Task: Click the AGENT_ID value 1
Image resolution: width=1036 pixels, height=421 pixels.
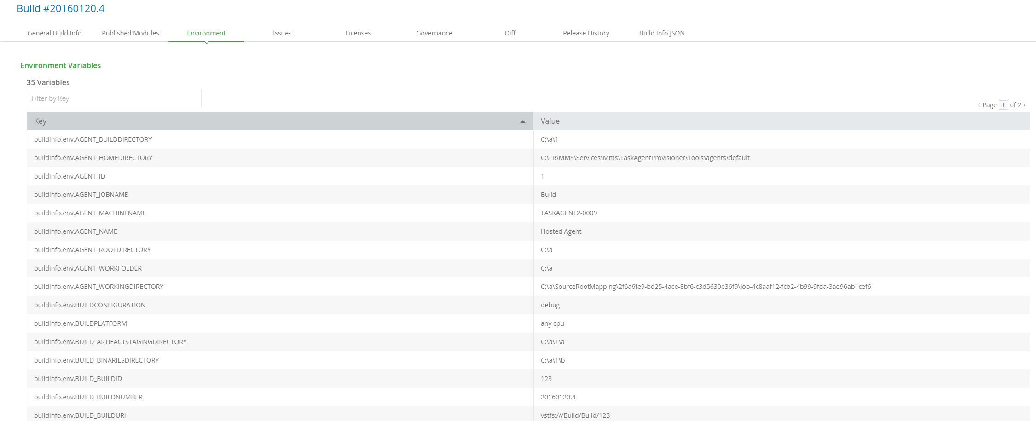Action: tap(543, 176)
